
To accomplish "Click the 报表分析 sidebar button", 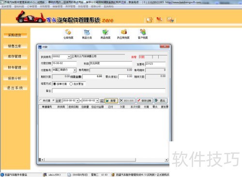I will (15, 78).
